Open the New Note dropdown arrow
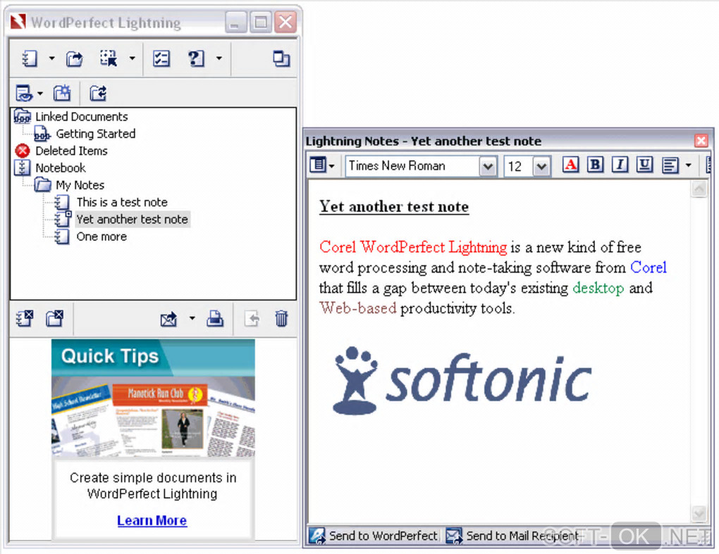This screenshot has width=719, height=554. tap(51, 58)
